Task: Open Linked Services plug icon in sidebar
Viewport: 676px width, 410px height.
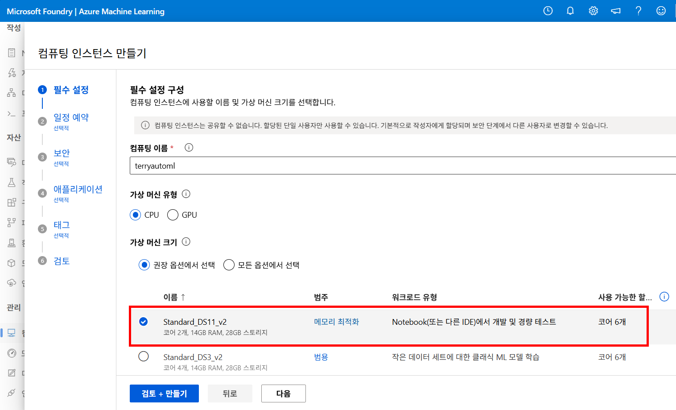Action: pos(12,393)
